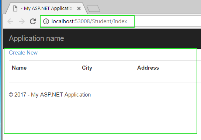Reload the page with refresh icon
This screenshot has height=140, width=201.
tap(33, 21)
